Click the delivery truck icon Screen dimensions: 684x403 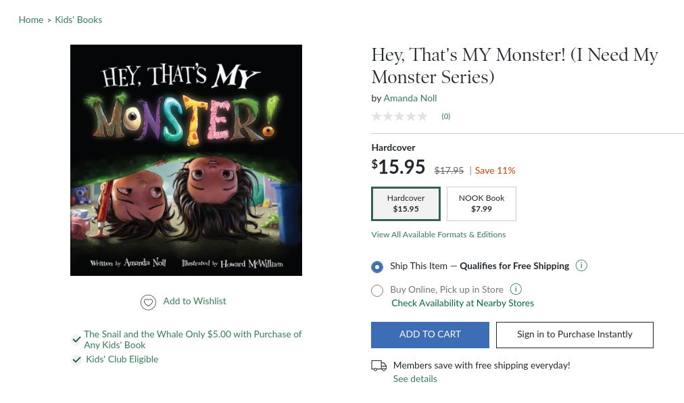pos(379,366)
